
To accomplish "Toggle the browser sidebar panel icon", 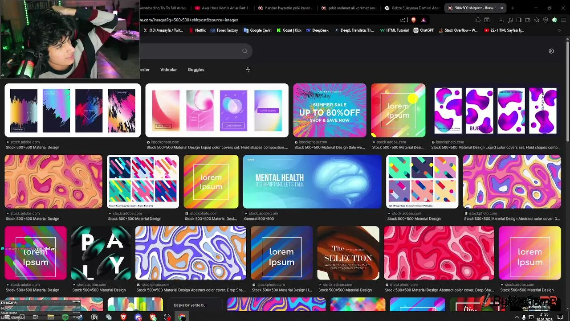I will (519, 20).
